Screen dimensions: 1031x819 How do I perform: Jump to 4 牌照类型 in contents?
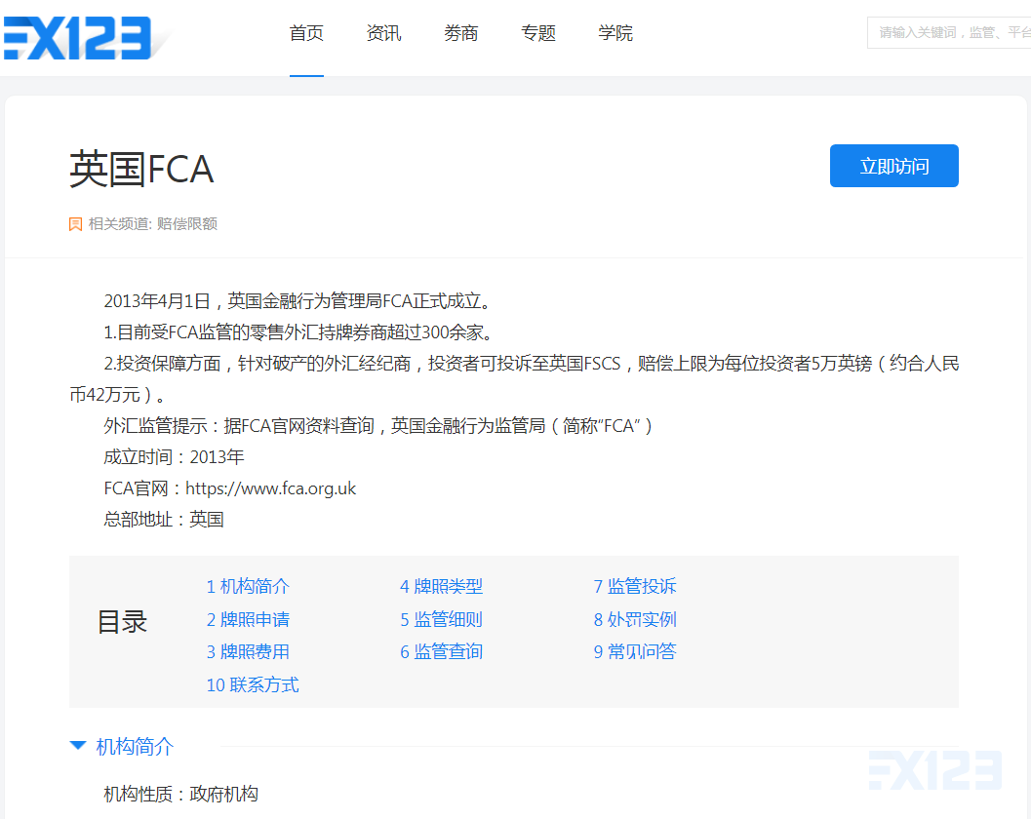pos(441,586)
